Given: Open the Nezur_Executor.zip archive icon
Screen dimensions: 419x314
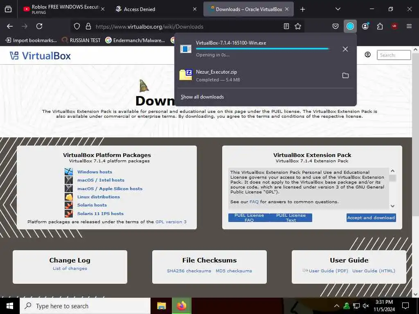Looking at the screenshot, I should 186,75.
